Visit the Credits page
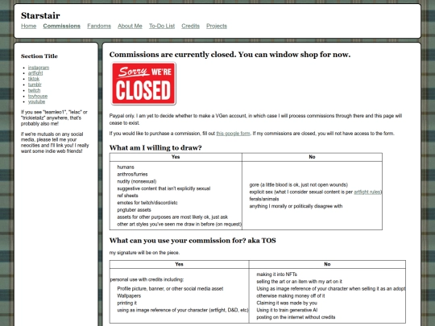The image size is (435, 326). (191, 26)
